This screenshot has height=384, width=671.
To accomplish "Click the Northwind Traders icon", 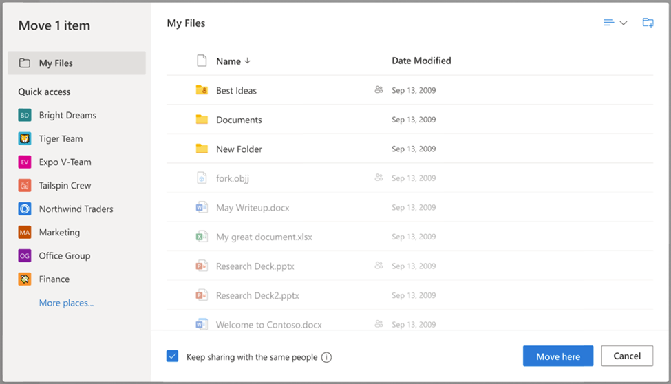I will click(x=25, y=209).
